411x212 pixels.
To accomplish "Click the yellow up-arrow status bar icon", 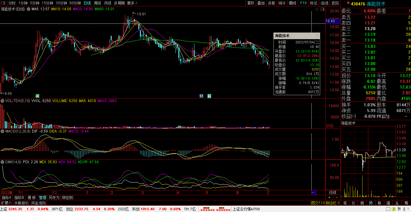I will [393, 209].
